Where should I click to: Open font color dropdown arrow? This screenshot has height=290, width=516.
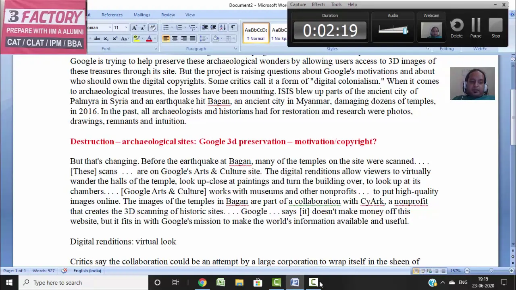click(154, 39)
